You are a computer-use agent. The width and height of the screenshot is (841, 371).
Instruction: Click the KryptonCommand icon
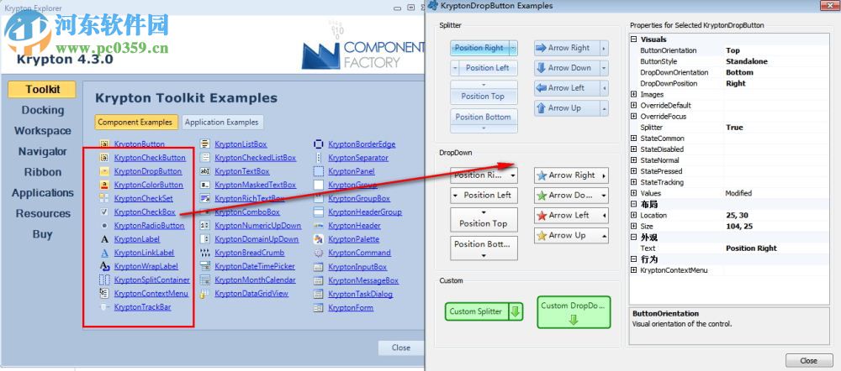tap(319, 253)
